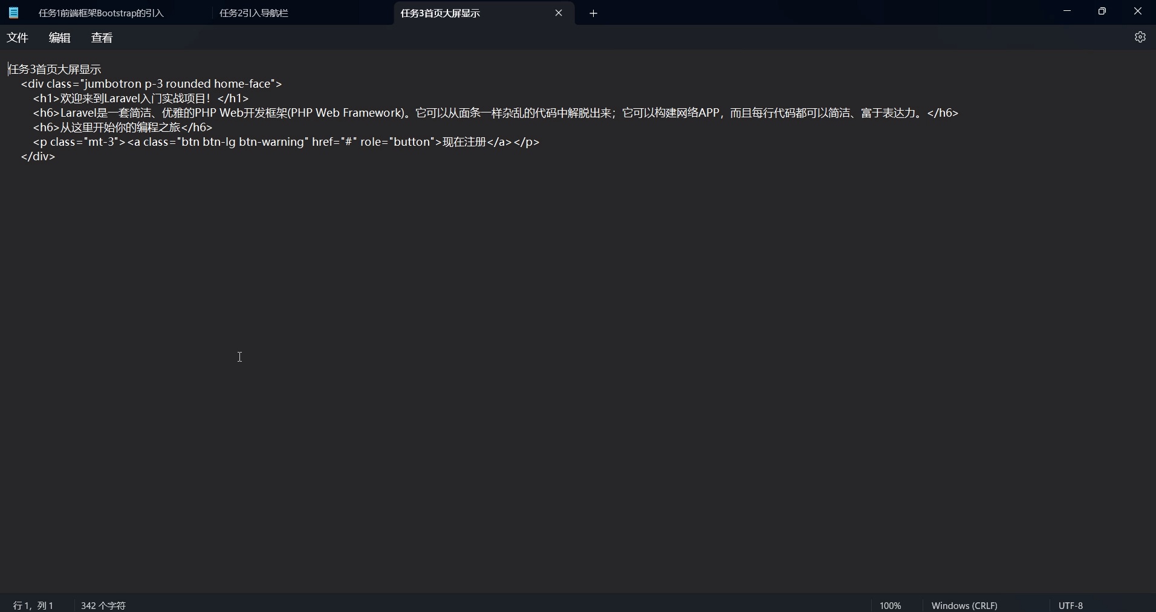Click the 行1, 列1 cursor position indicator
Screen dimensions: 1156x612
click(x=33, y=605)
